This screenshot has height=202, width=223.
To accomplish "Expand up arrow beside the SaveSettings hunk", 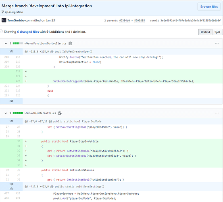I will point(11,189).
